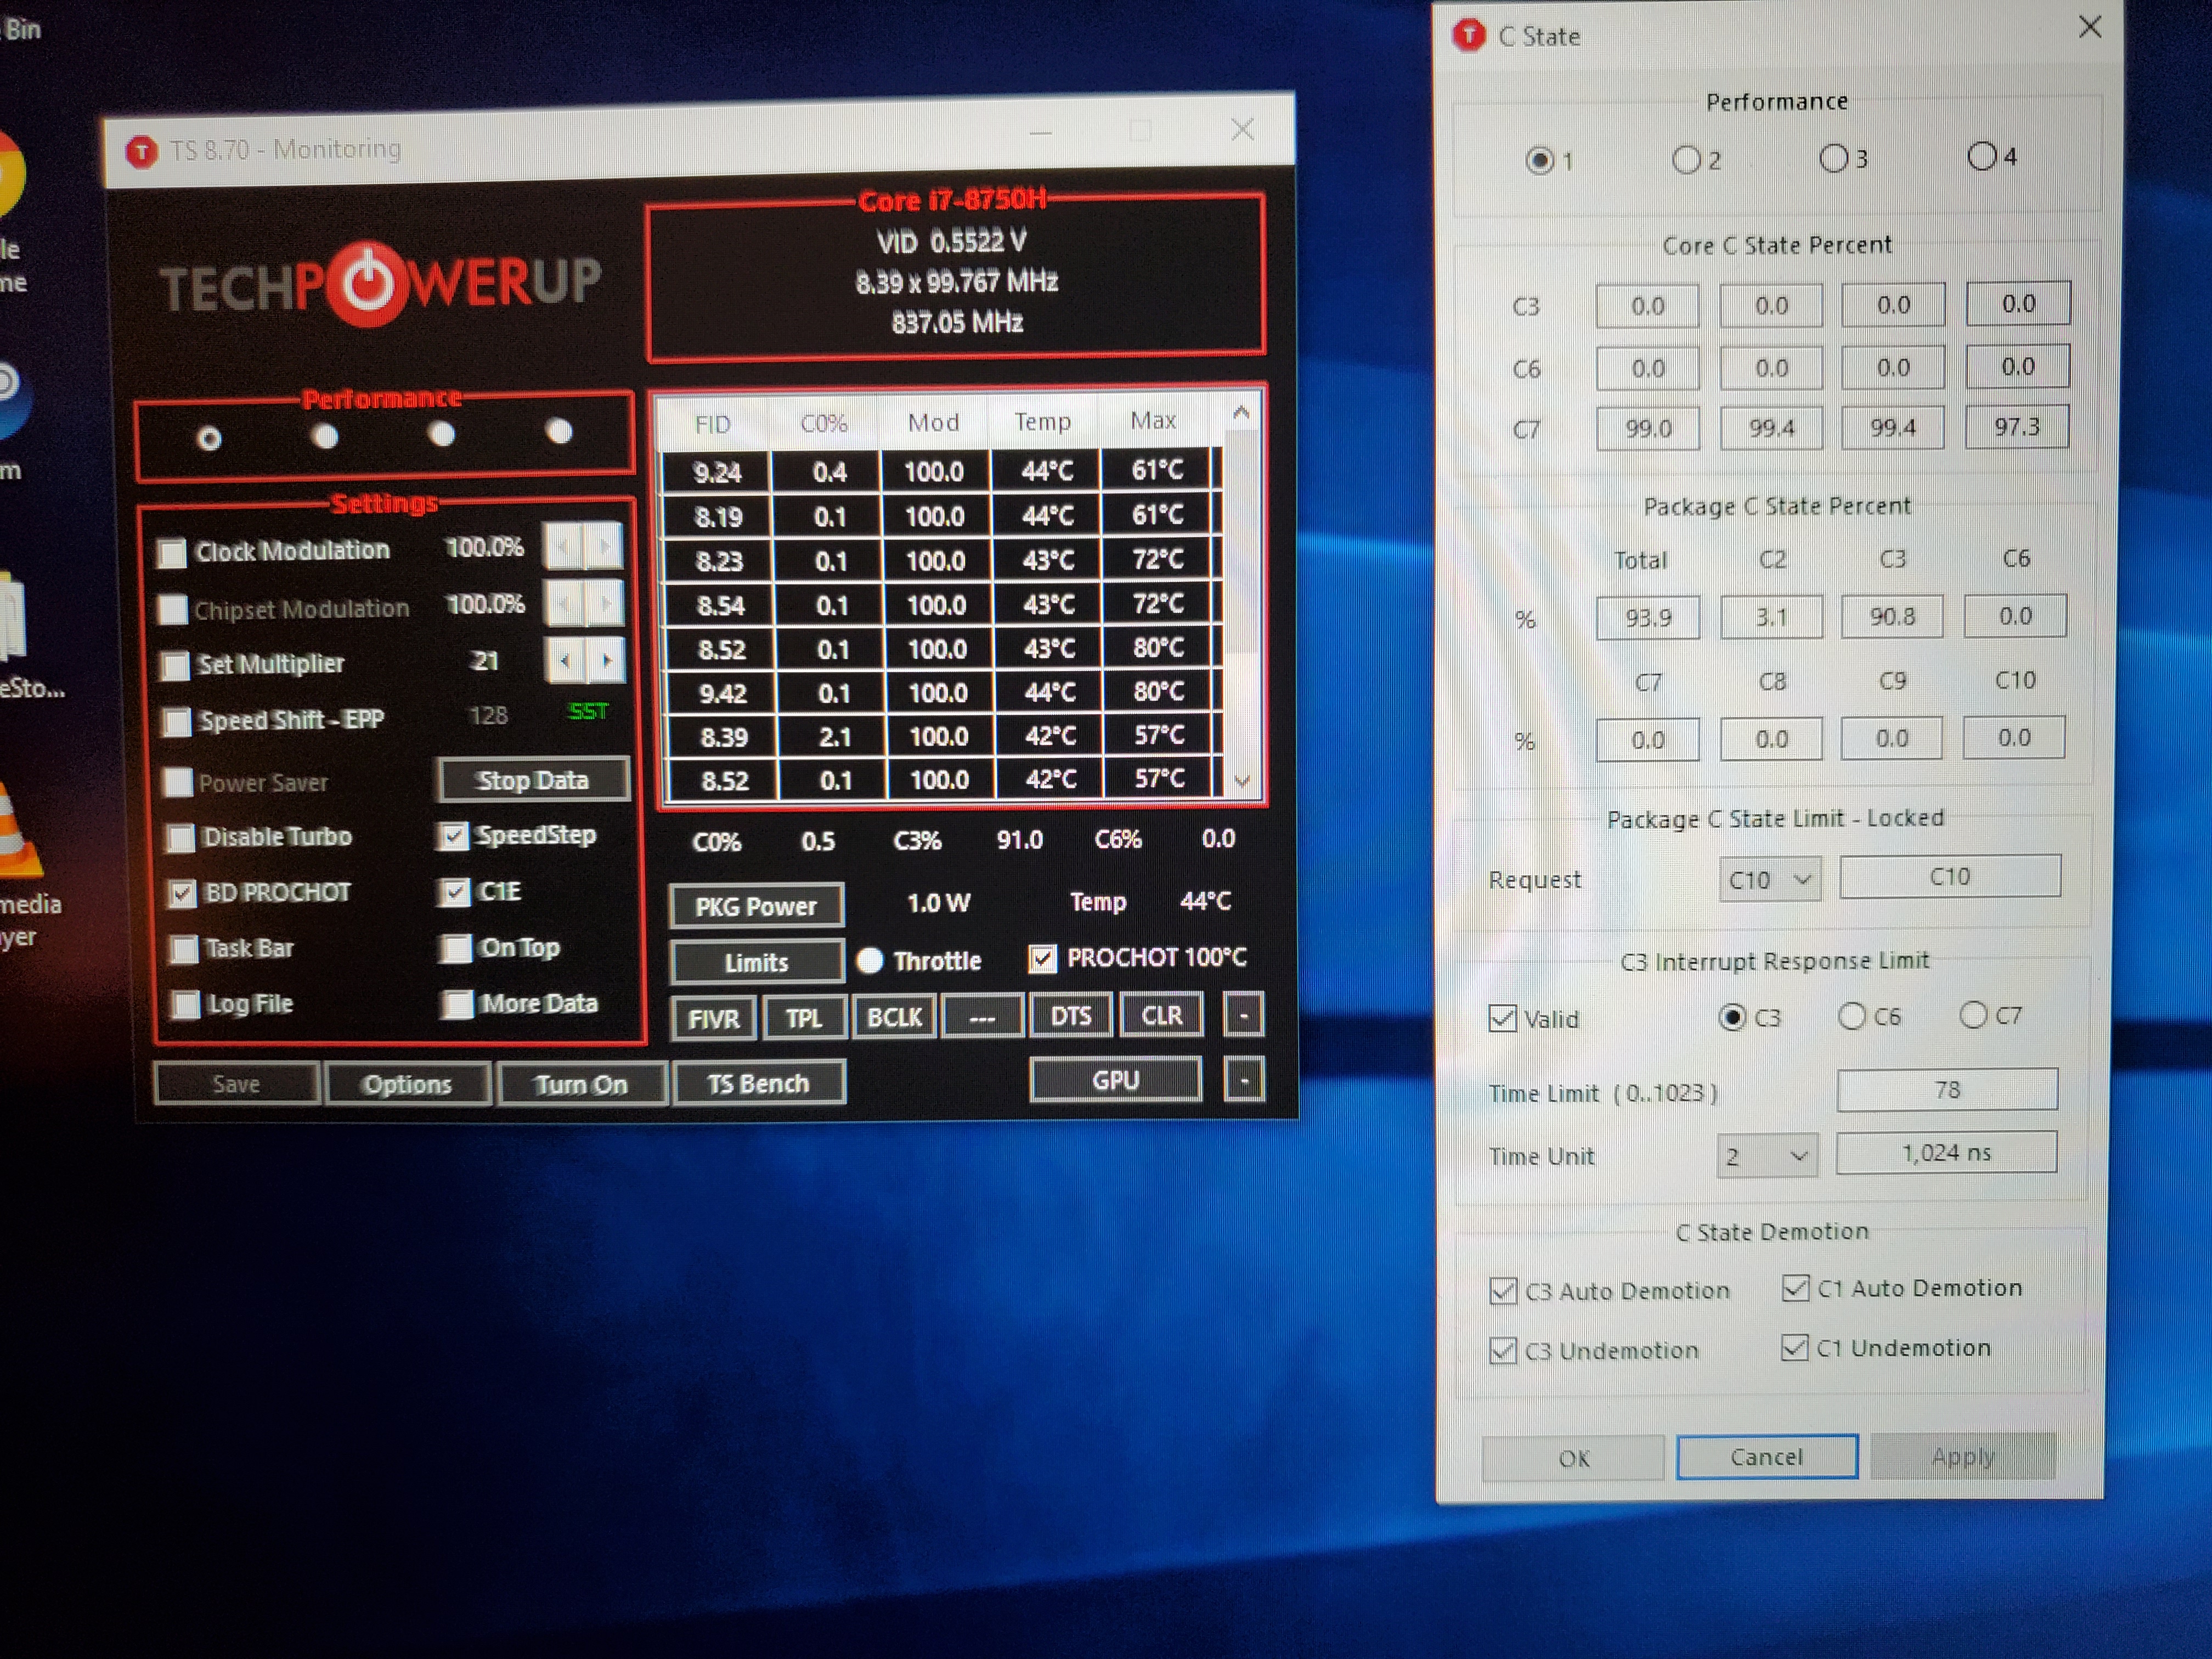Toggle C3 Auto Demotion checkbox
This screenshot has height=1659, width=2212.
pyautogui.click(x=1503, y=1291)
